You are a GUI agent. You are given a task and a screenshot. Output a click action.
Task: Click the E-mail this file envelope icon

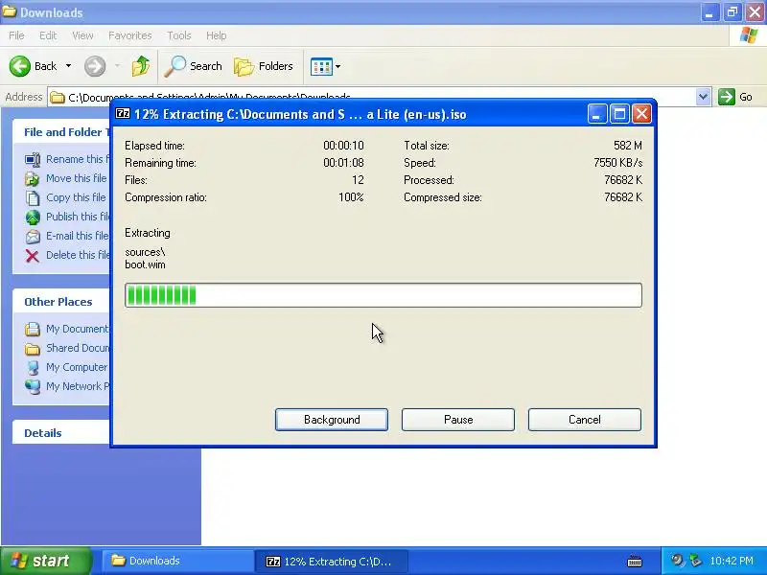[33, 237]
